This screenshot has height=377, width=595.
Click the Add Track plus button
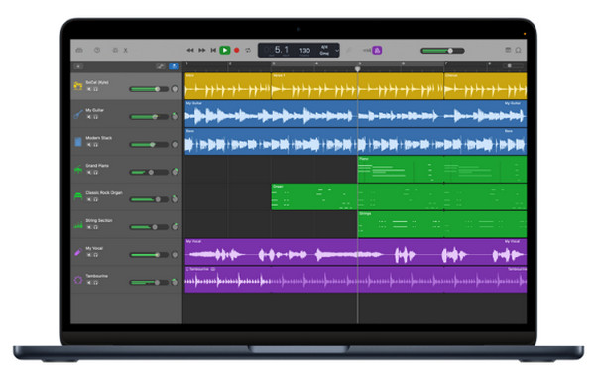point(78,66)
